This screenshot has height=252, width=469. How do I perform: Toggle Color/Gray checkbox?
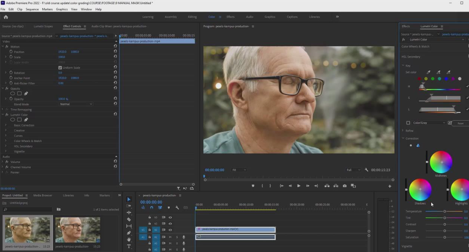point(408,123)
